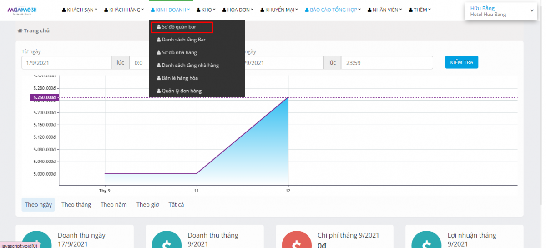Click the teal dollar icon for Doanh thu ngày
The width and height of the screenshot is (546, 248).
pyautogui.click(x=37, y=240)
